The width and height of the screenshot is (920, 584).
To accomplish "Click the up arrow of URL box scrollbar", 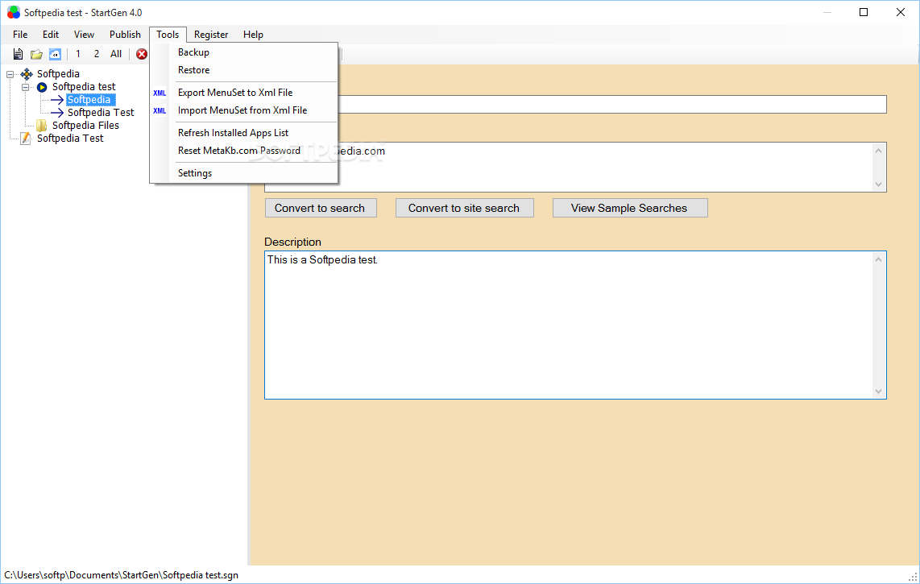I will 878,151.
